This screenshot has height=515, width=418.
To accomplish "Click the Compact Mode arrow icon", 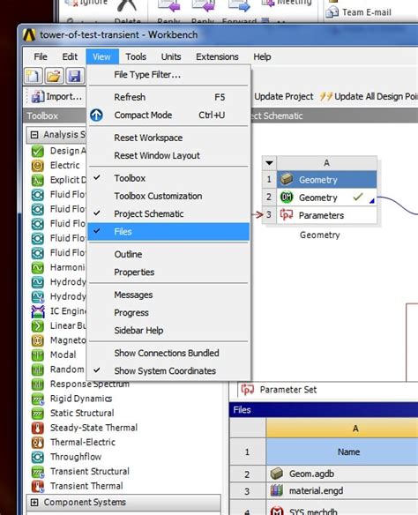I will [96, 115].
